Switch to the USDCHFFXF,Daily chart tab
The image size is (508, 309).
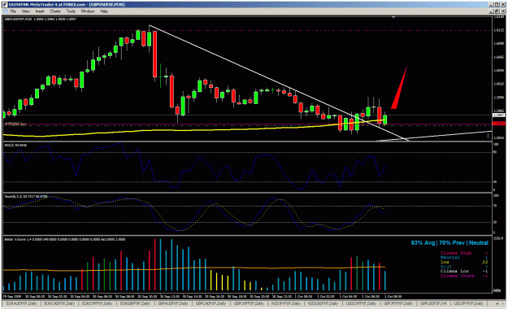(361, 303)
